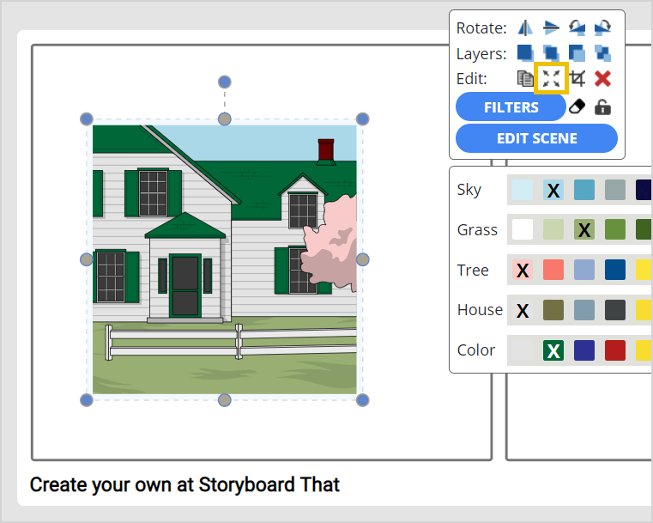Viewport: 653px width, 523px height.
Task: Toggle the lock icon
Action: coord(602,106)
